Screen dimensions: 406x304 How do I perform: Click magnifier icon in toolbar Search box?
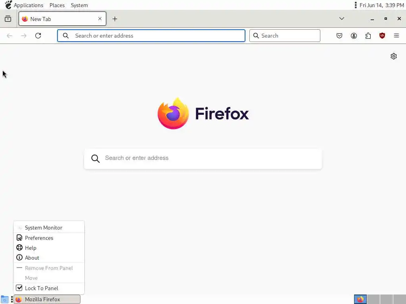(x=256, y=36)
